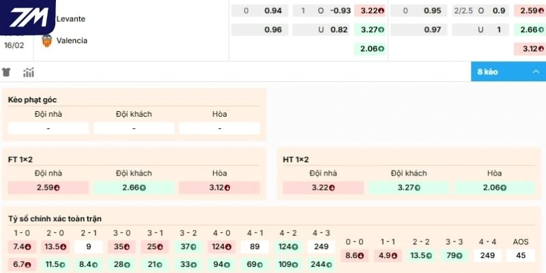Pick HT 1×2 away odds 3.27

tap(409, 187)
